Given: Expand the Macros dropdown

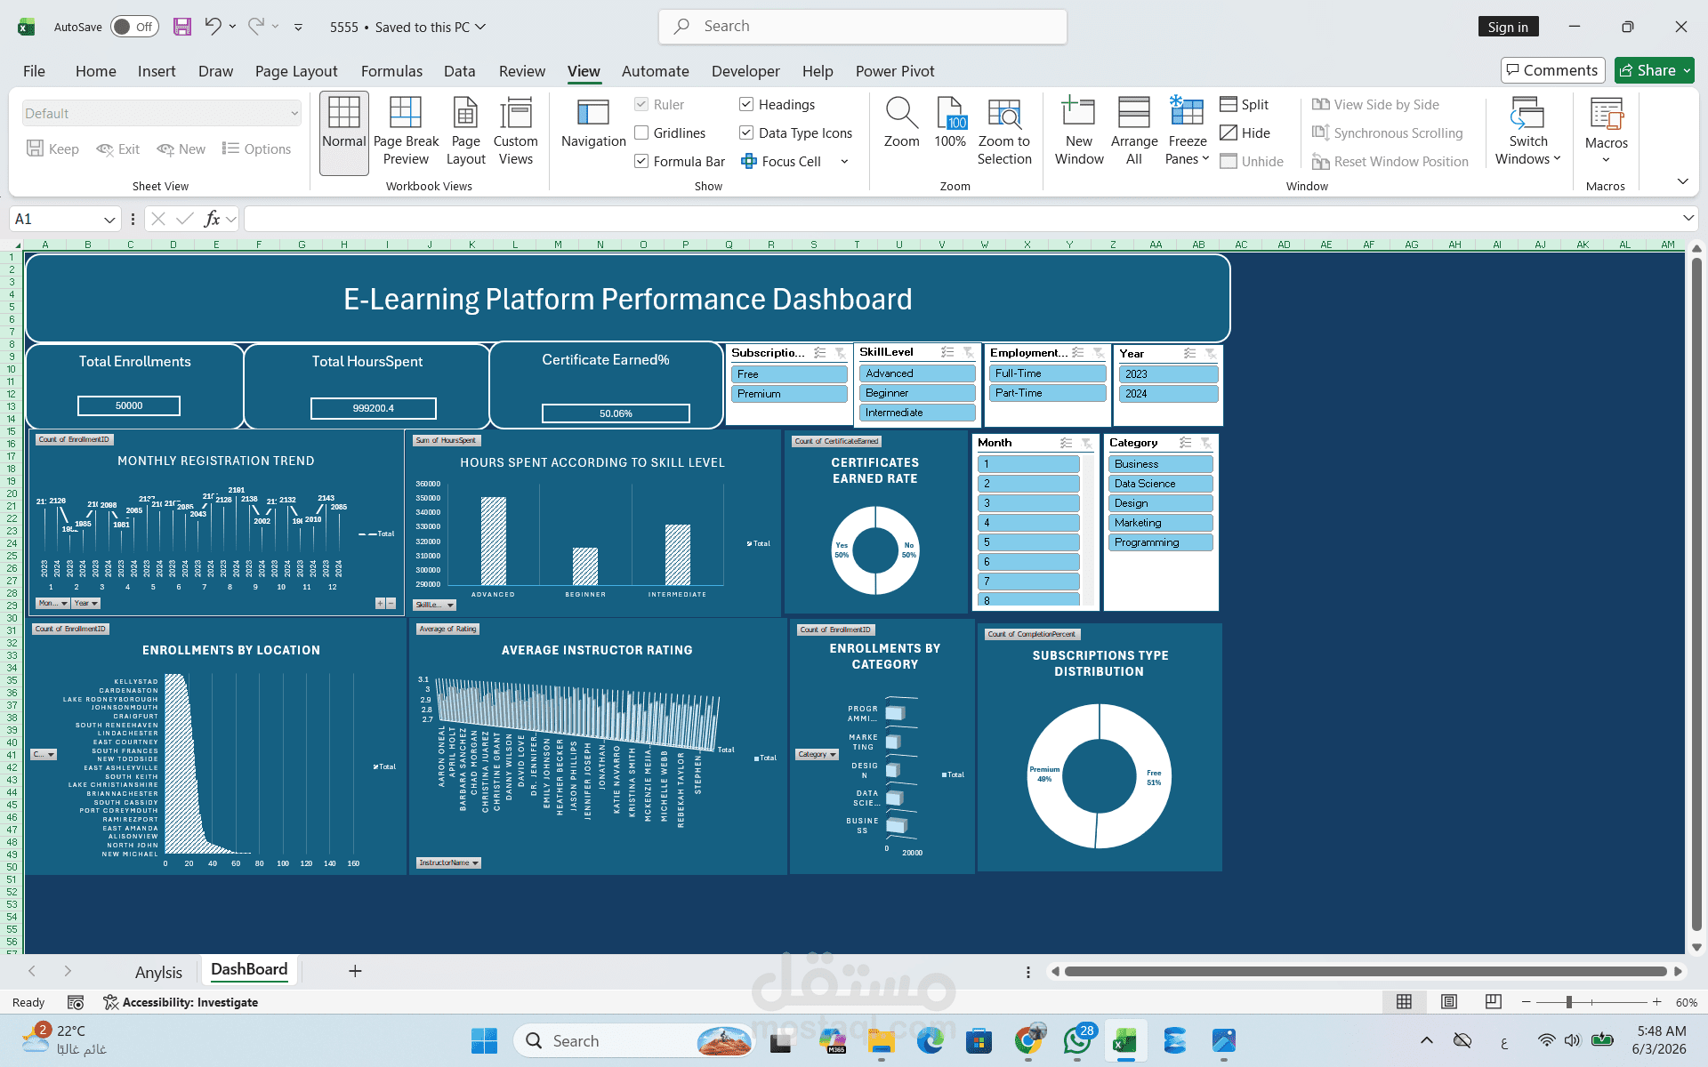Looking at the screenshot, I should [x=1607, y=160].
